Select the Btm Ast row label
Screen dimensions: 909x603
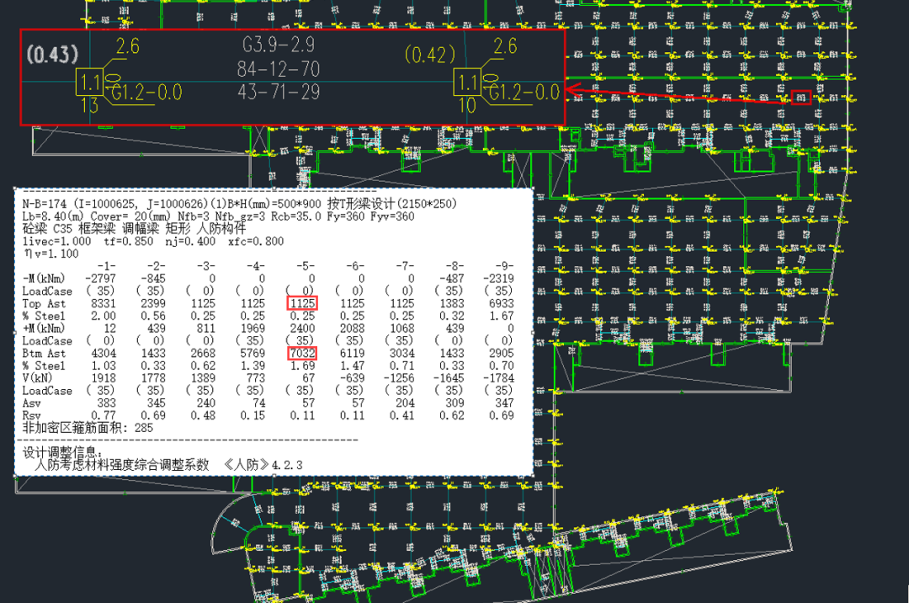tap(44, 353)
